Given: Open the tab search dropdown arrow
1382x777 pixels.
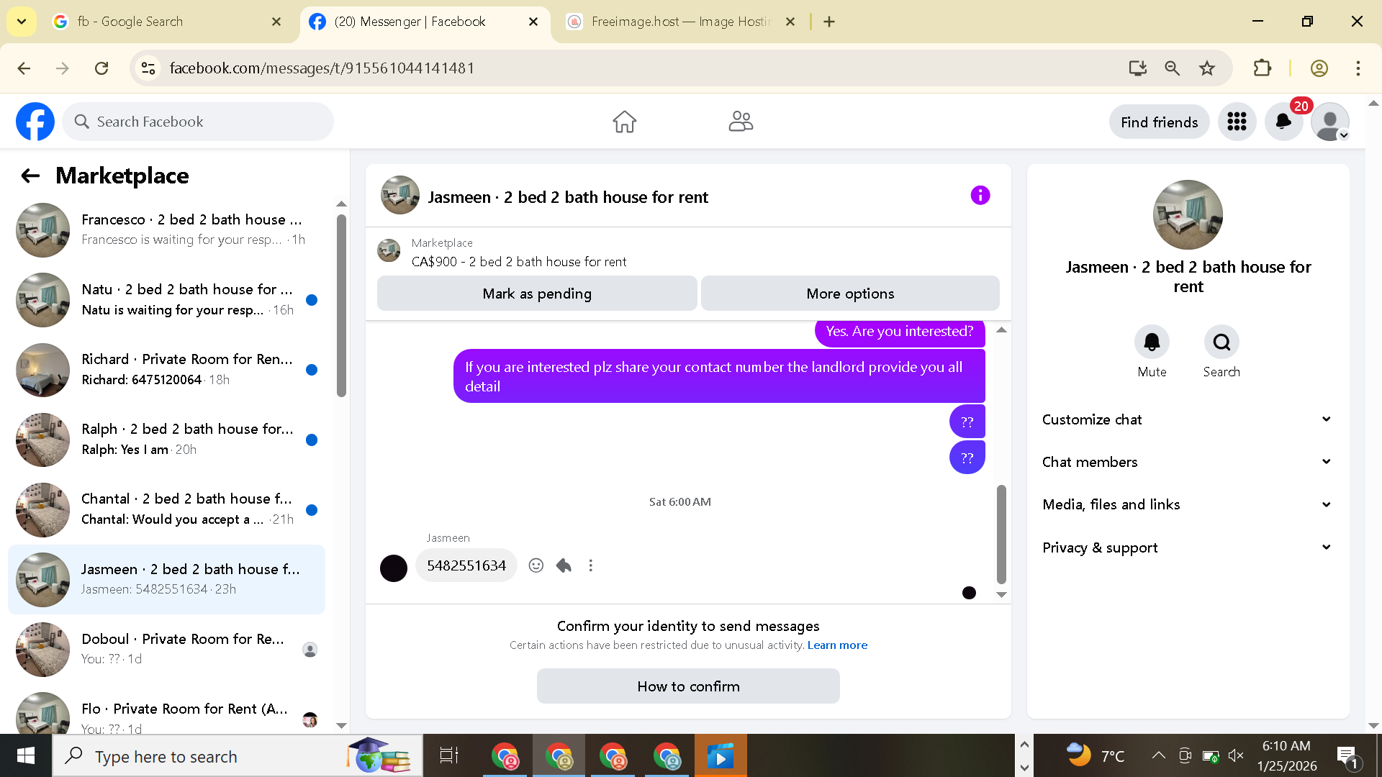Looking at the screenshot, I should pos(22,22).
